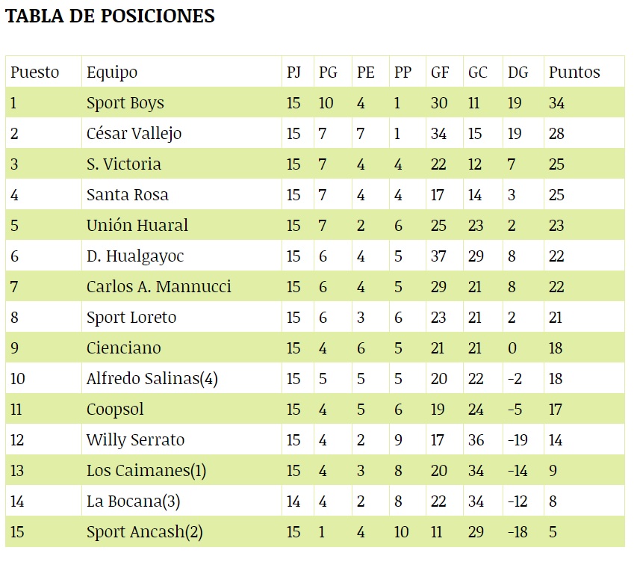637x565 pixels.
Task: Click the Unión Huaral team cell
Action: [x=137, y=226]
